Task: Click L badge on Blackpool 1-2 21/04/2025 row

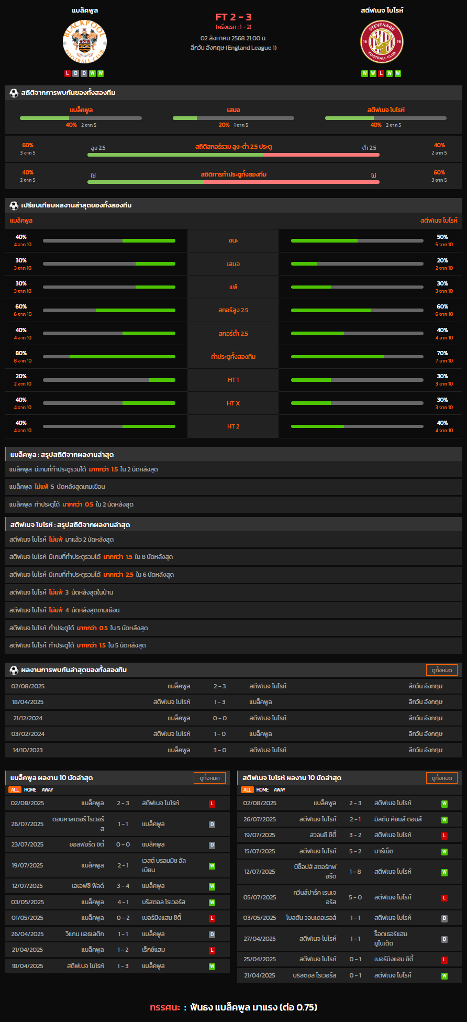Action: [x=212, y=950]
